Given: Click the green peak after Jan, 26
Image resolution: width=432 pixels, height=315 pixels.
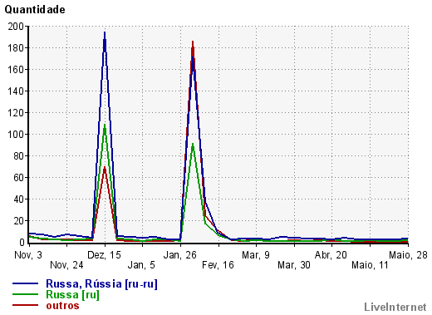Looking at the screenshot, I should tap(193, 144).
